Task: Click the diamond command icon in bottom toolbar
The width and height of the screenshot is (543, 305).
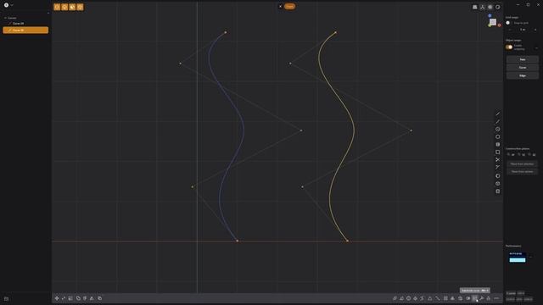Action: click(415, 298)
